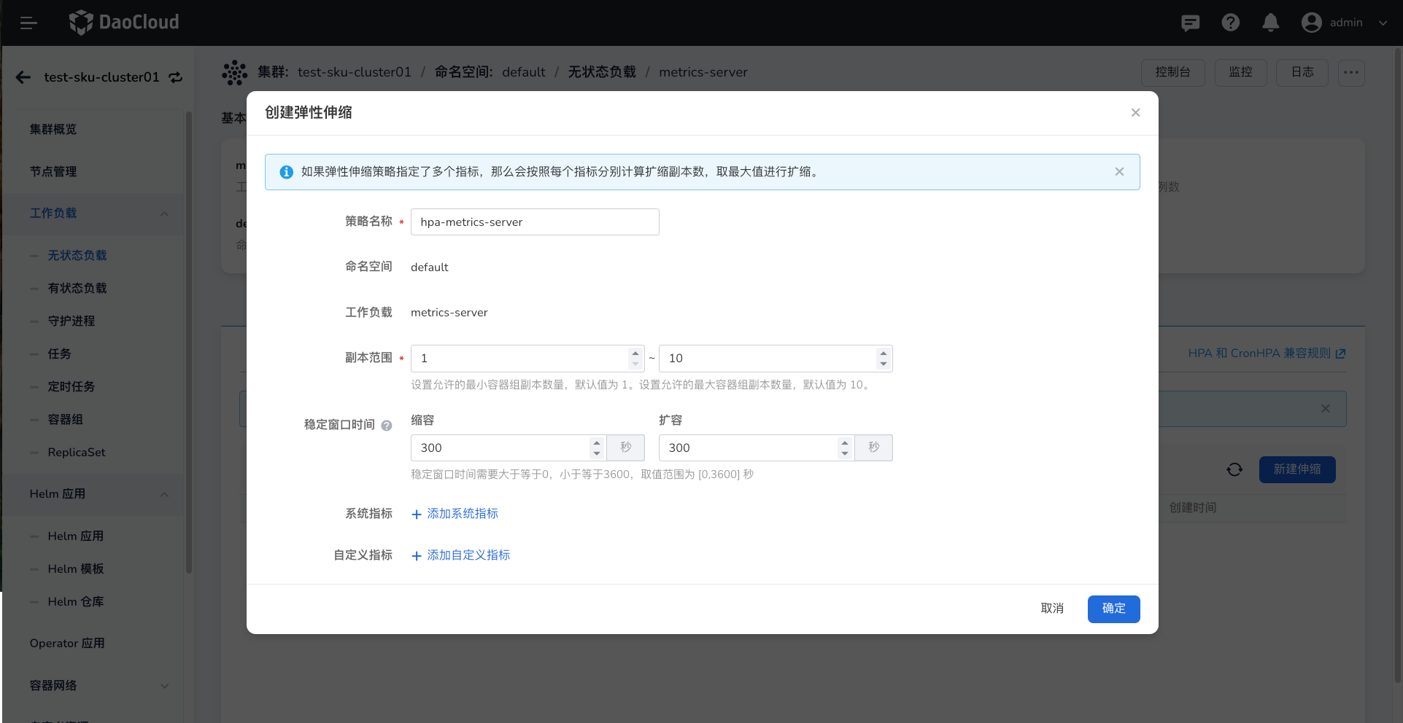Expand the 容器网络 sidebar section
This screenshot has height=723, width=1403.
tap(164, 686)
